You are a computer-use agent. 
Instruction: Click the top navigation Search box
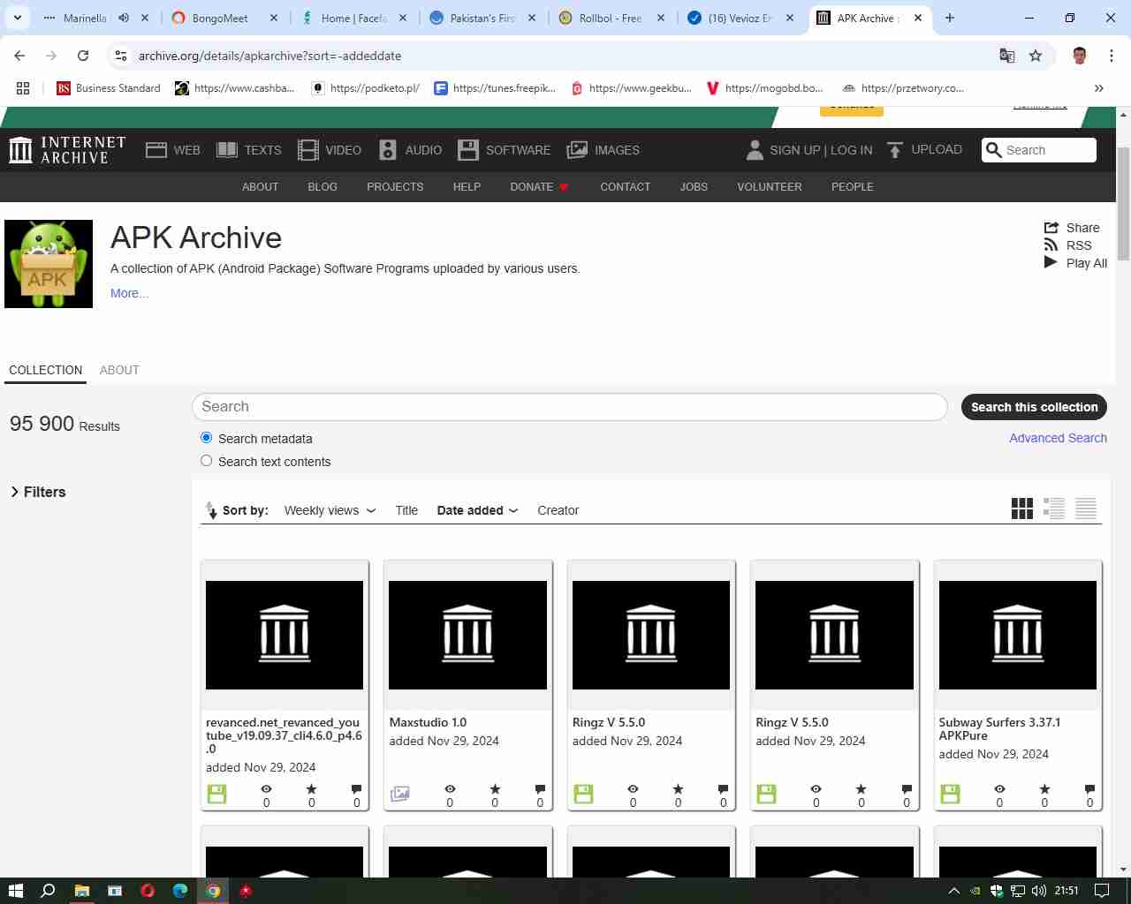pyautogui.click(x=1040, y=150)
